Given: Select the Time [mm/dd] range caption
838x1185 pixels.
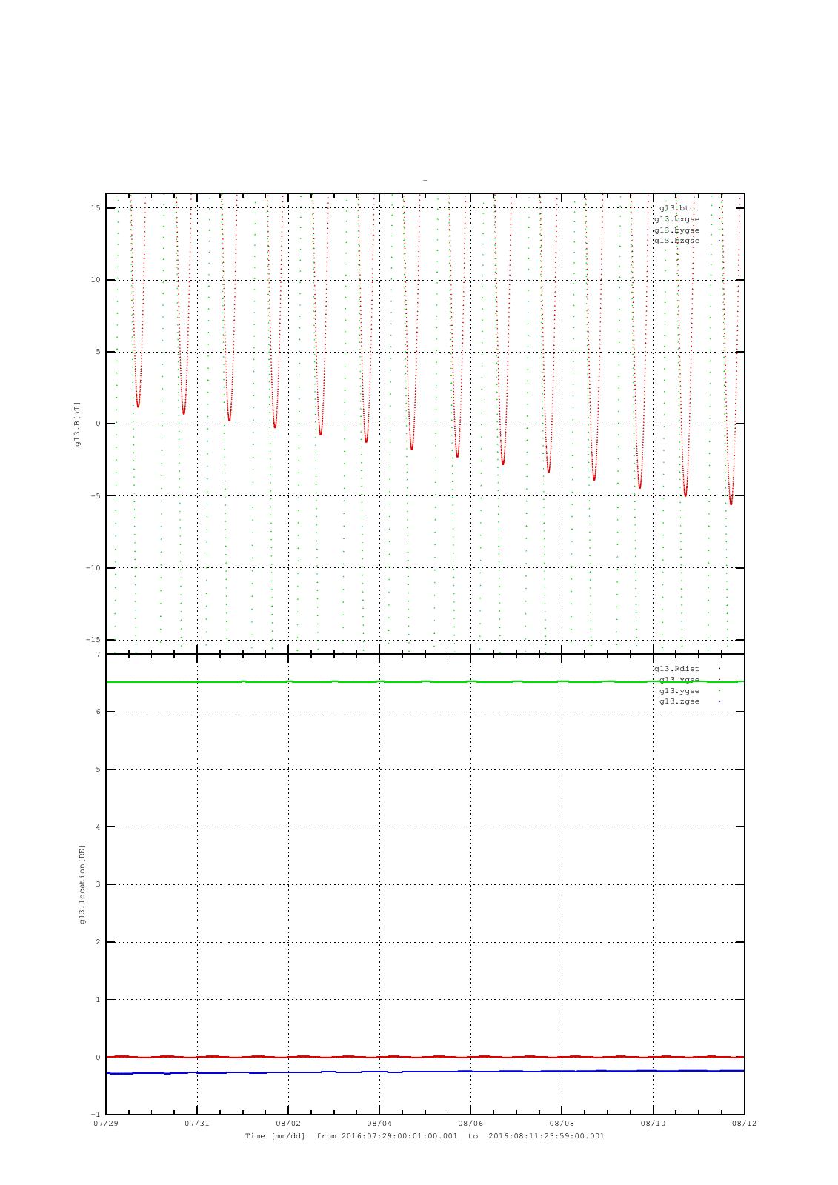Looking at the screenshot, I should tap(425, 1136).
